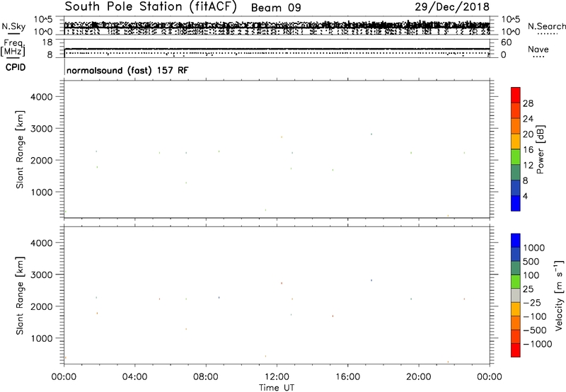Click Power colorbar segment between 24 and 28
Viewport: 566px width, 392px height.
pos(516,110)
